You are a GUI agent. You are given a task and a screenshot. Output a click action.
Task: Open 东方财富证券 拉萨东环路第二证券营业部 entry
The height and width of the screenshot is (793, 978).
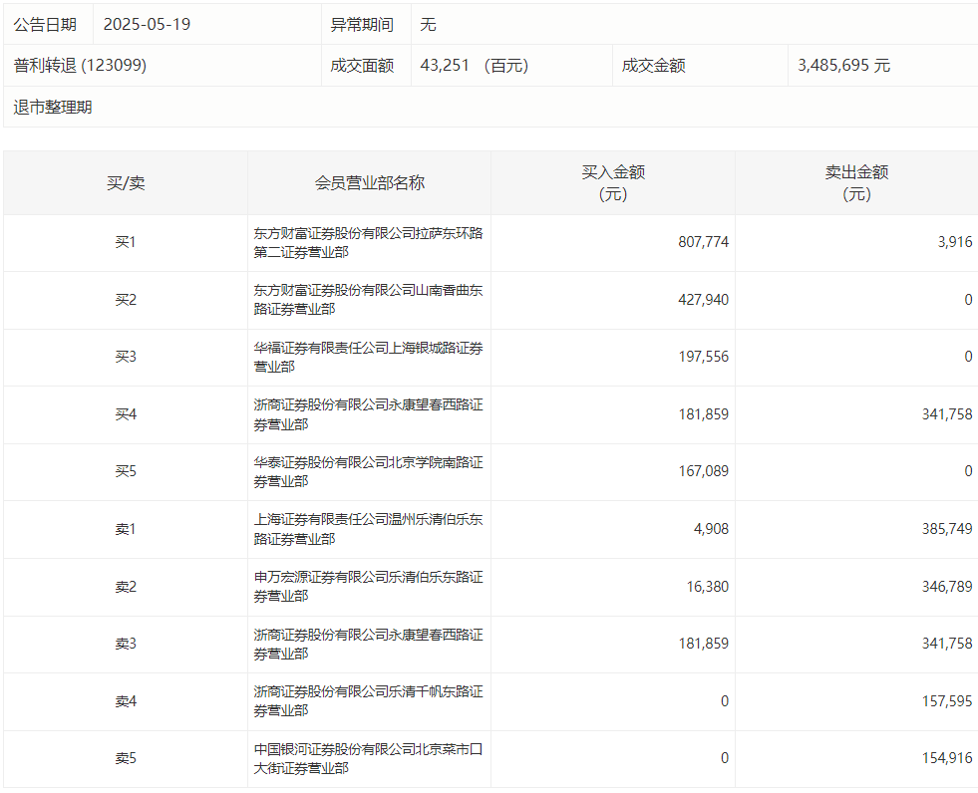368,242
